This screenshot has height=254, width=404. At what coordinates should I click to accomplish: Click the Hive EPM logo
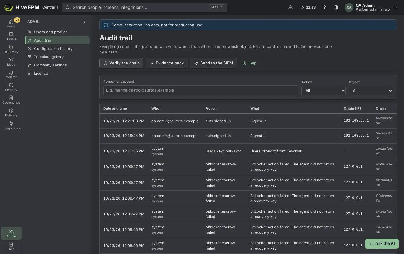pyautogui.click(x=22, y=7)
